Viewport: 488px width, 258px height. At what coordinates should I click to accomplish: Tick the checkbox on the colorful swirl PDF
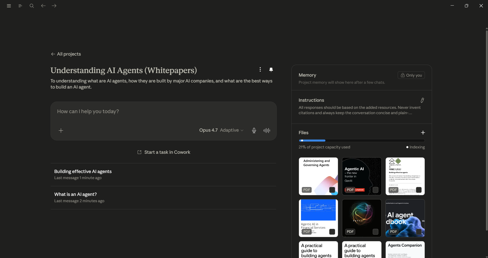376,232
